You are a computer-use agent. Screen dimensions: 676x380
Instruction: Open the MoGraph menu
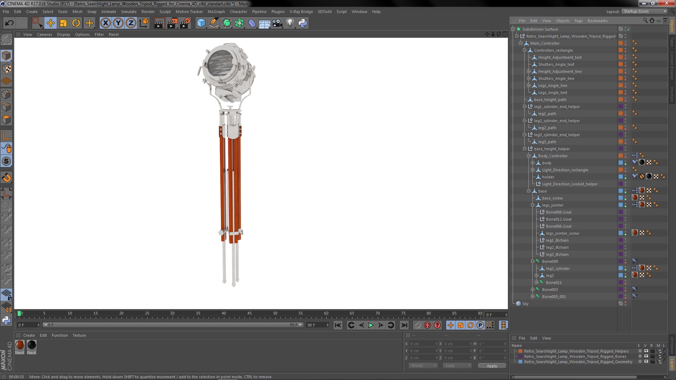216,12
